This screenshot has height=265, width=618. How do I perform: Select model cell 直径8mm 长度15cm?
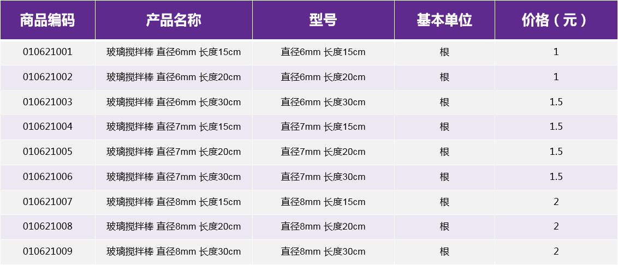(x=323, y=202)
